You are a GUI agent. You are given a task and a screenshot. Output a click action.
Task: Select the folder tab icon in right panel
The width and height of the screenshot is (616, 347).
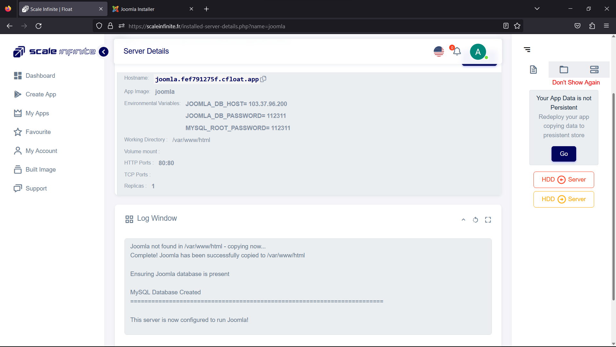564,69
